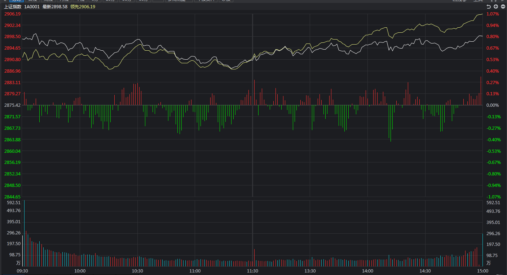Click the 09:30 time axis label
507x275 pixels.
[x=22, y=271]
